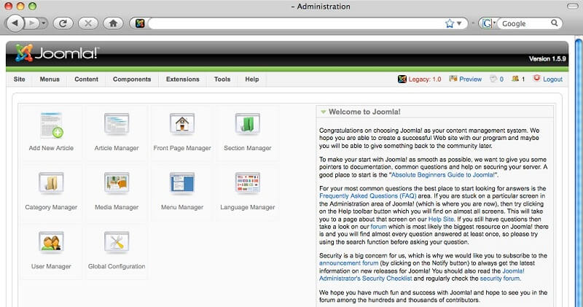
Task: Click the Legacy: 1.0 text
Action: (425, 79)
